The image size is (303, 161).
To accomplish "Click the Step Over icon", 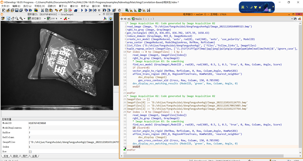I will 86,10.
